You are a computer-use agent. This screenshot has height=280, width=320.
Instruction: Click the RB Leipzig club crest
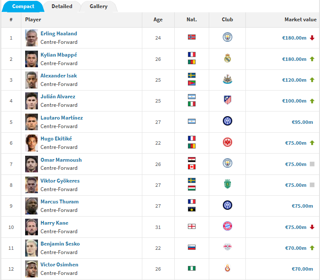[228, 247]
